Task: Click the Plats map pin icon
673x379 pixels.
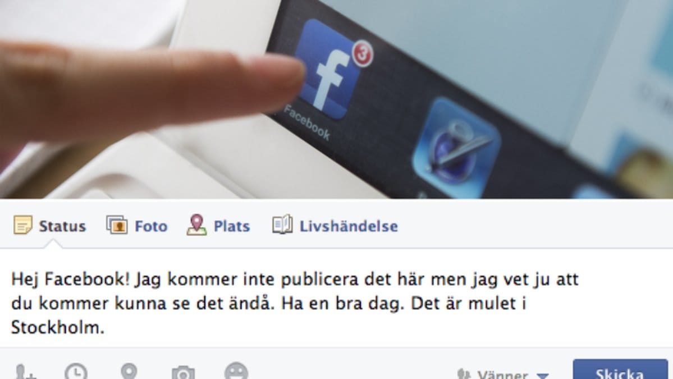Action: point(196,225)
